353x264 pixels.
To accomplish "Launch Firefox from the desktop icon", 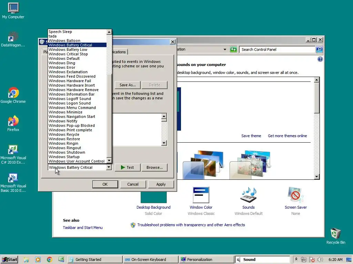I will (13, 123).
